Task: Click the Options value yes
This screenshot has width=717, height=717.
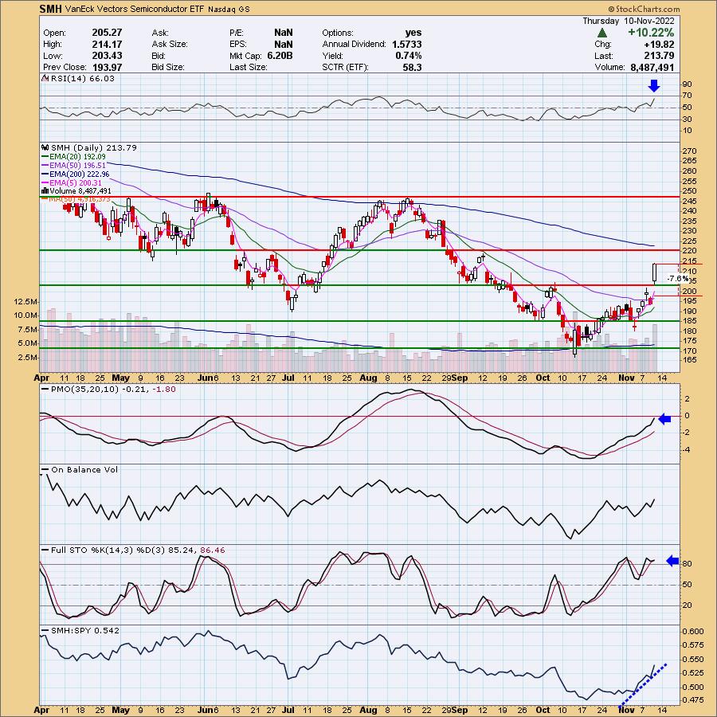Action: click(413, 33)
